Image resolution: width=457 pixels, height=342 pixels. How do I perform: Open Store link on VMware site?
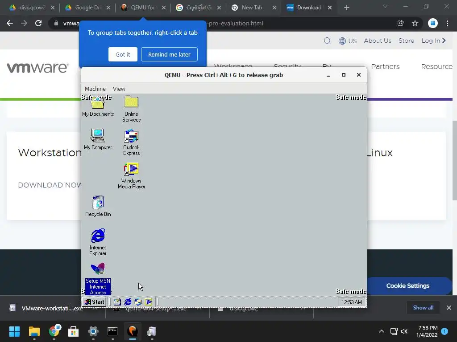[406, 41]
